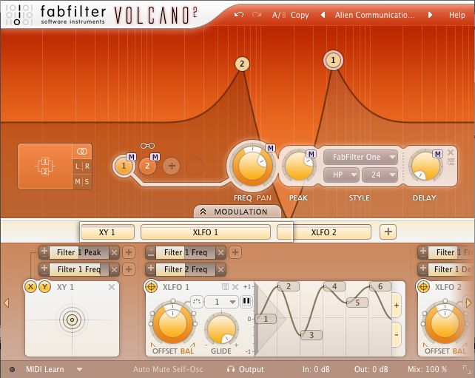Invert the Filter 1 Peak slot
The width and height of the screenshot is (475, 378).
(44, 252)
